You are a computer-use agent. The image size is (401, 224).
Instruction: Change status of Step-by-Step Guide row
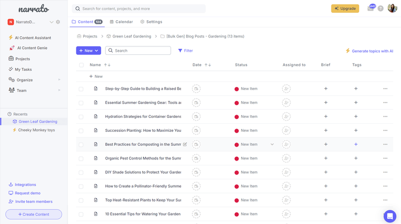[x=246, y=89]
